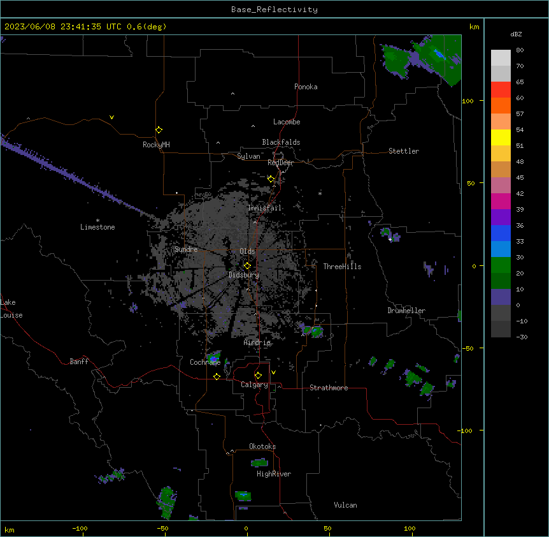Click the Lacombe city label

(x=287, y=122)
